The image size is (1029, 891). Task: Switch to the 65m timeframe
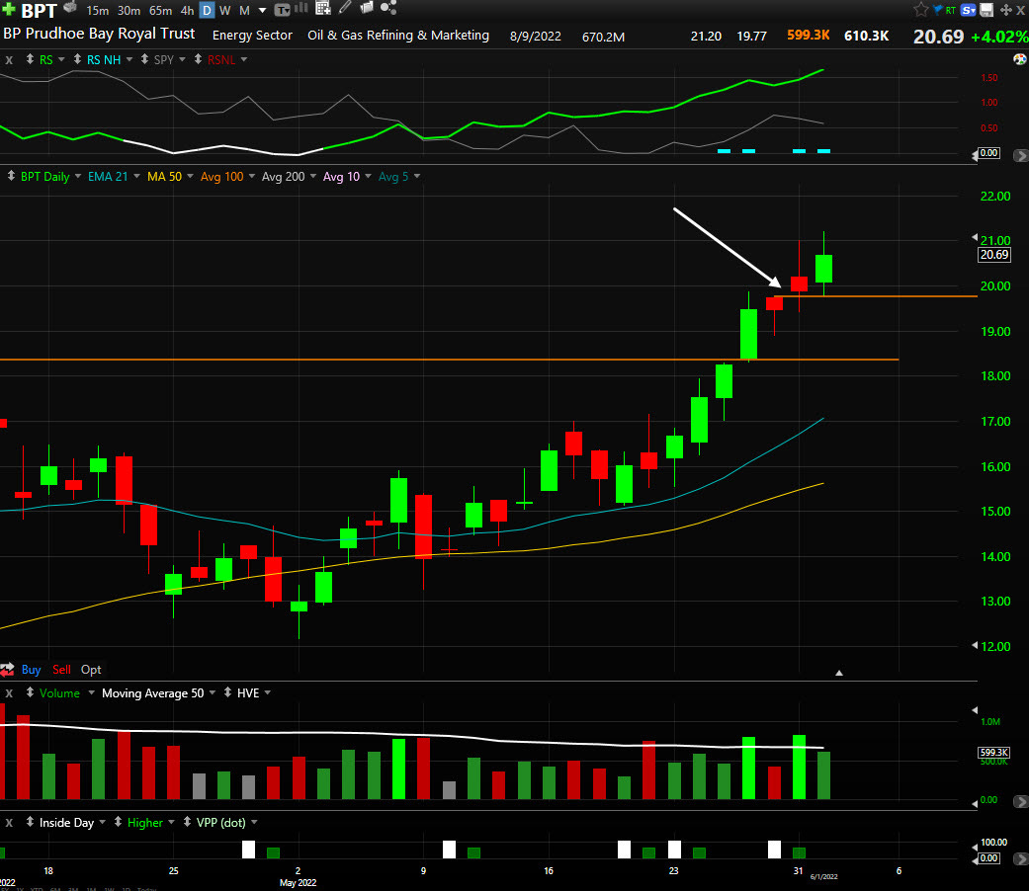click(160, 11)
